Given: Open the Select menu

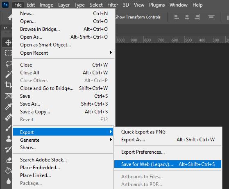Looking at the screenshot, I should click(x=96, y=5).
